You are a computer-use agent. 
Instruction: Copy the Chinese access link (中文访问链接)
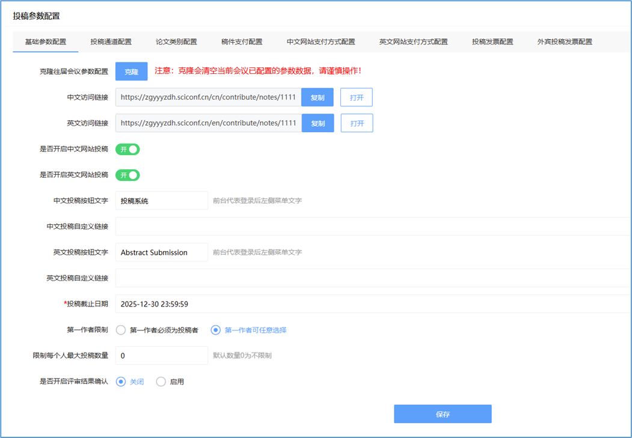pyautogui.click(x=318, y=97)
